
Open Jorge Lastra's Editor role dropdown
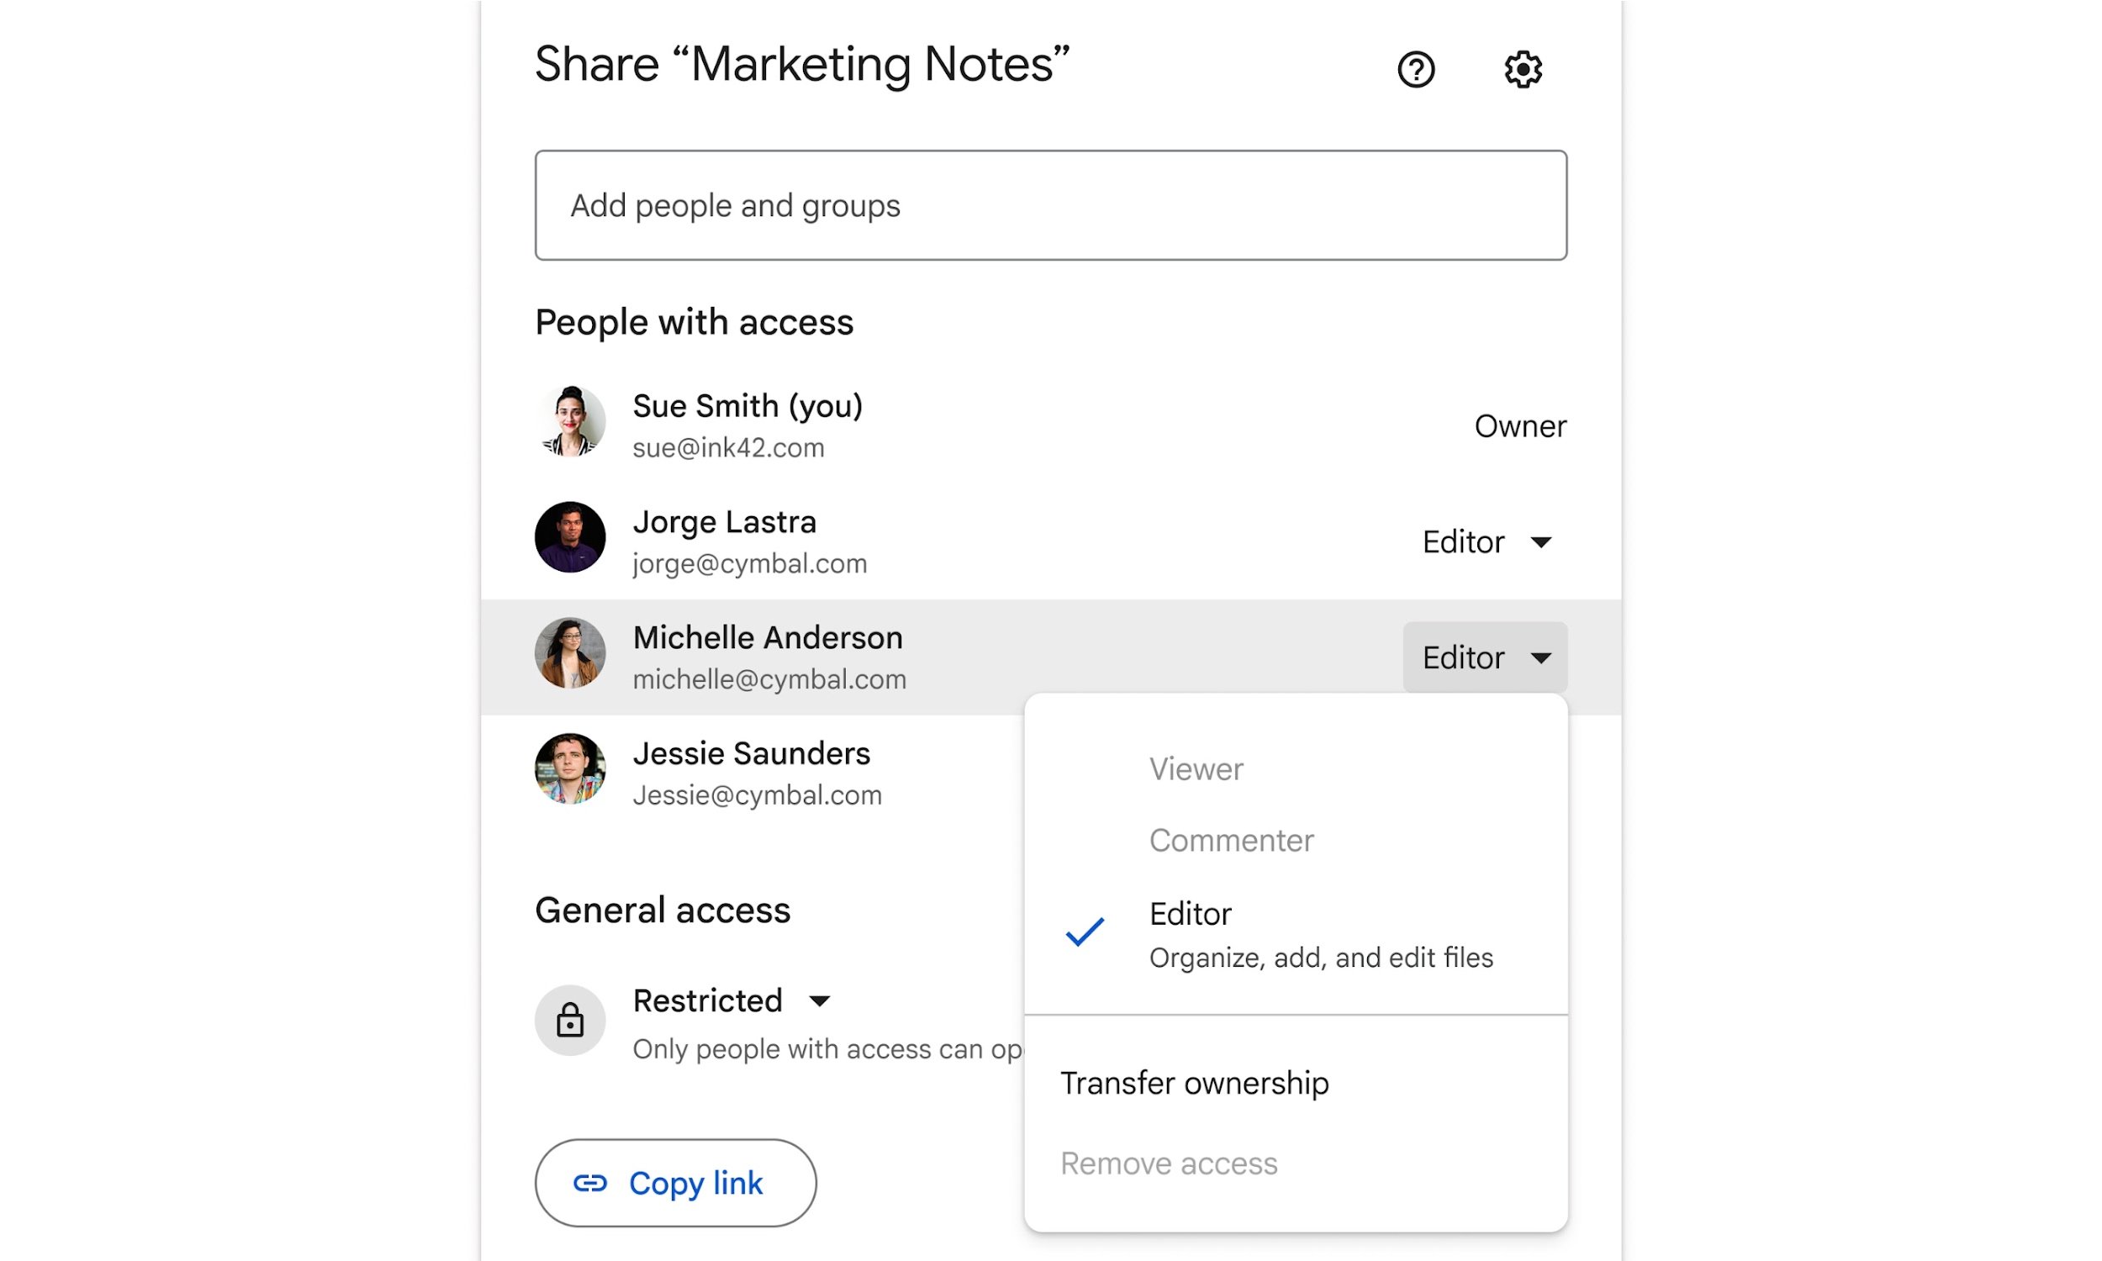[1487, 542]
